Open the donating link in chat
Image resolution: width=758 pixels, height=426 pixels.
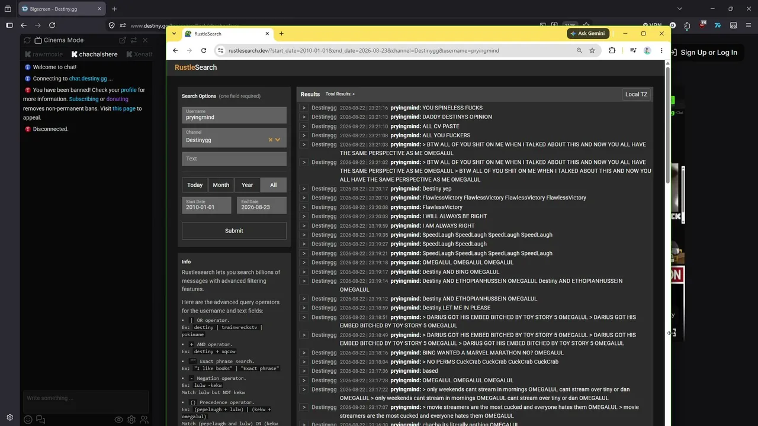pyautogui.click(x=117, y=99)
